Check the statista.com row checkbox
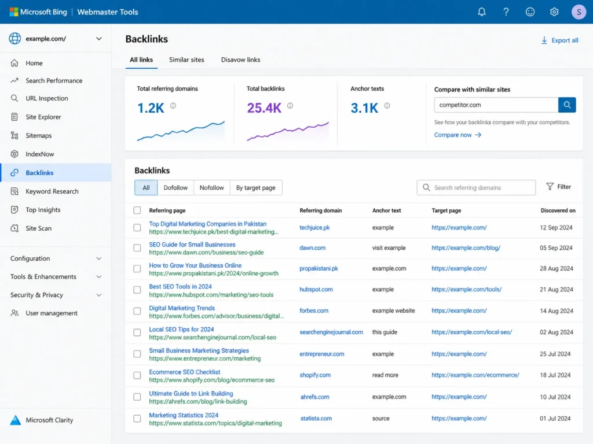This screenshot has width=593, height=444. (137, 419)
